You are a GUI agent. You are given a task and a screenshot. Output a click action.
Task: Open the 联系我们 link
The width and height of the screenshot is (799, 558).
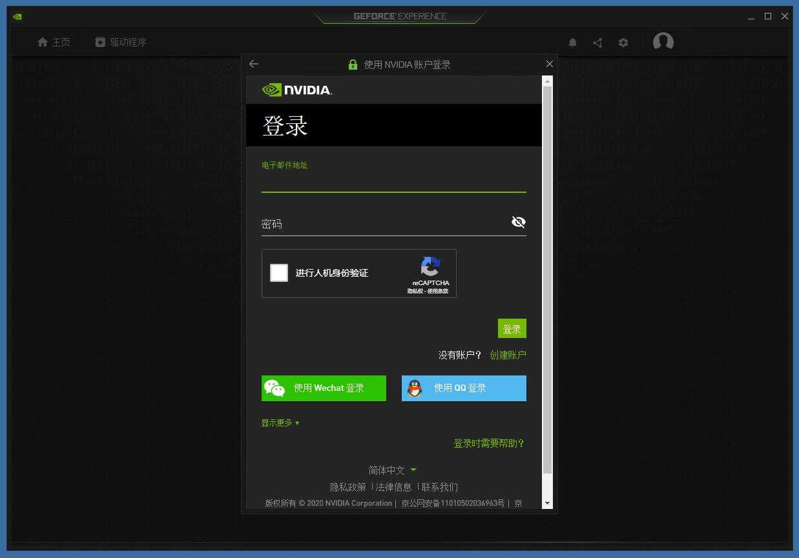pyautogui.click(x=440, y=487)
